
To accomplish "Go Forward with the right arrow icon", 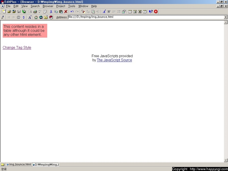I will pyautogui.click(x=14, y=17).
